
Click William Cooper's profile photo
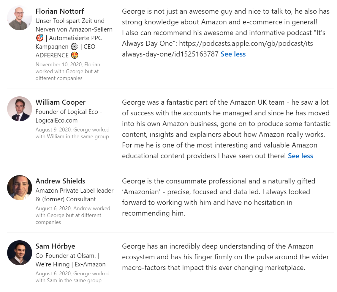(x=20, y=109)
